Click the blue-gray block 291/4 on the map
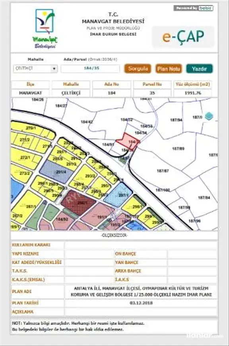 58,173
